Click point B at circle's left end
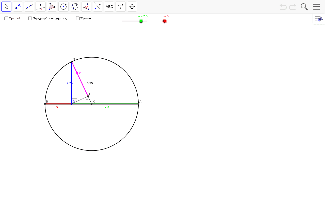The height and width of the screenshot is (203, 325). click(45, 104)
